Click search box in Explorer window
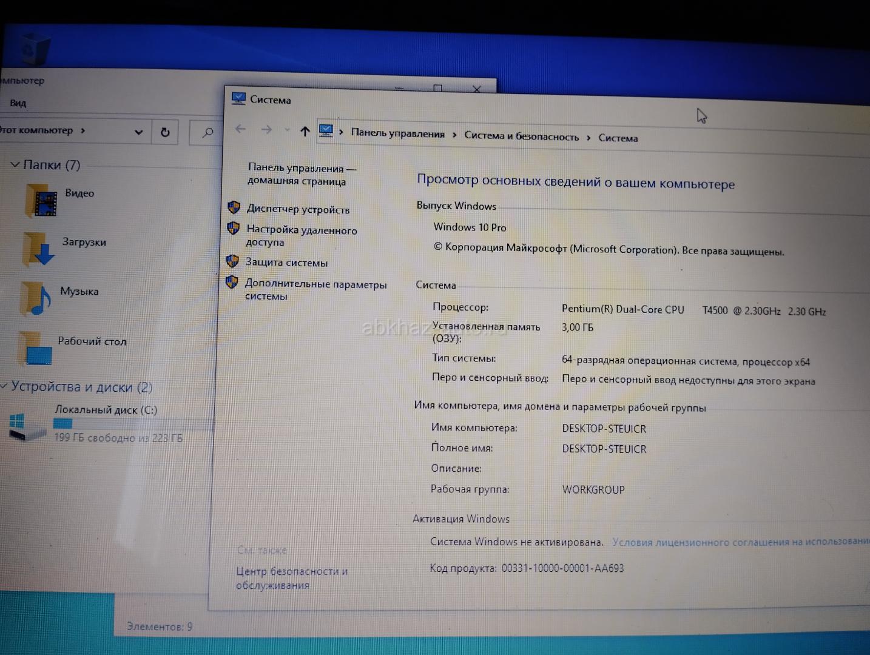 (x=206, y=132)
